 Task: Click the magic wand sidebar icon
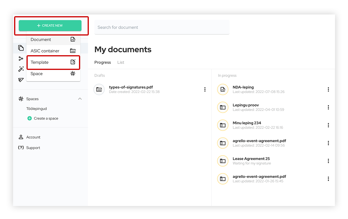[21, 69]
